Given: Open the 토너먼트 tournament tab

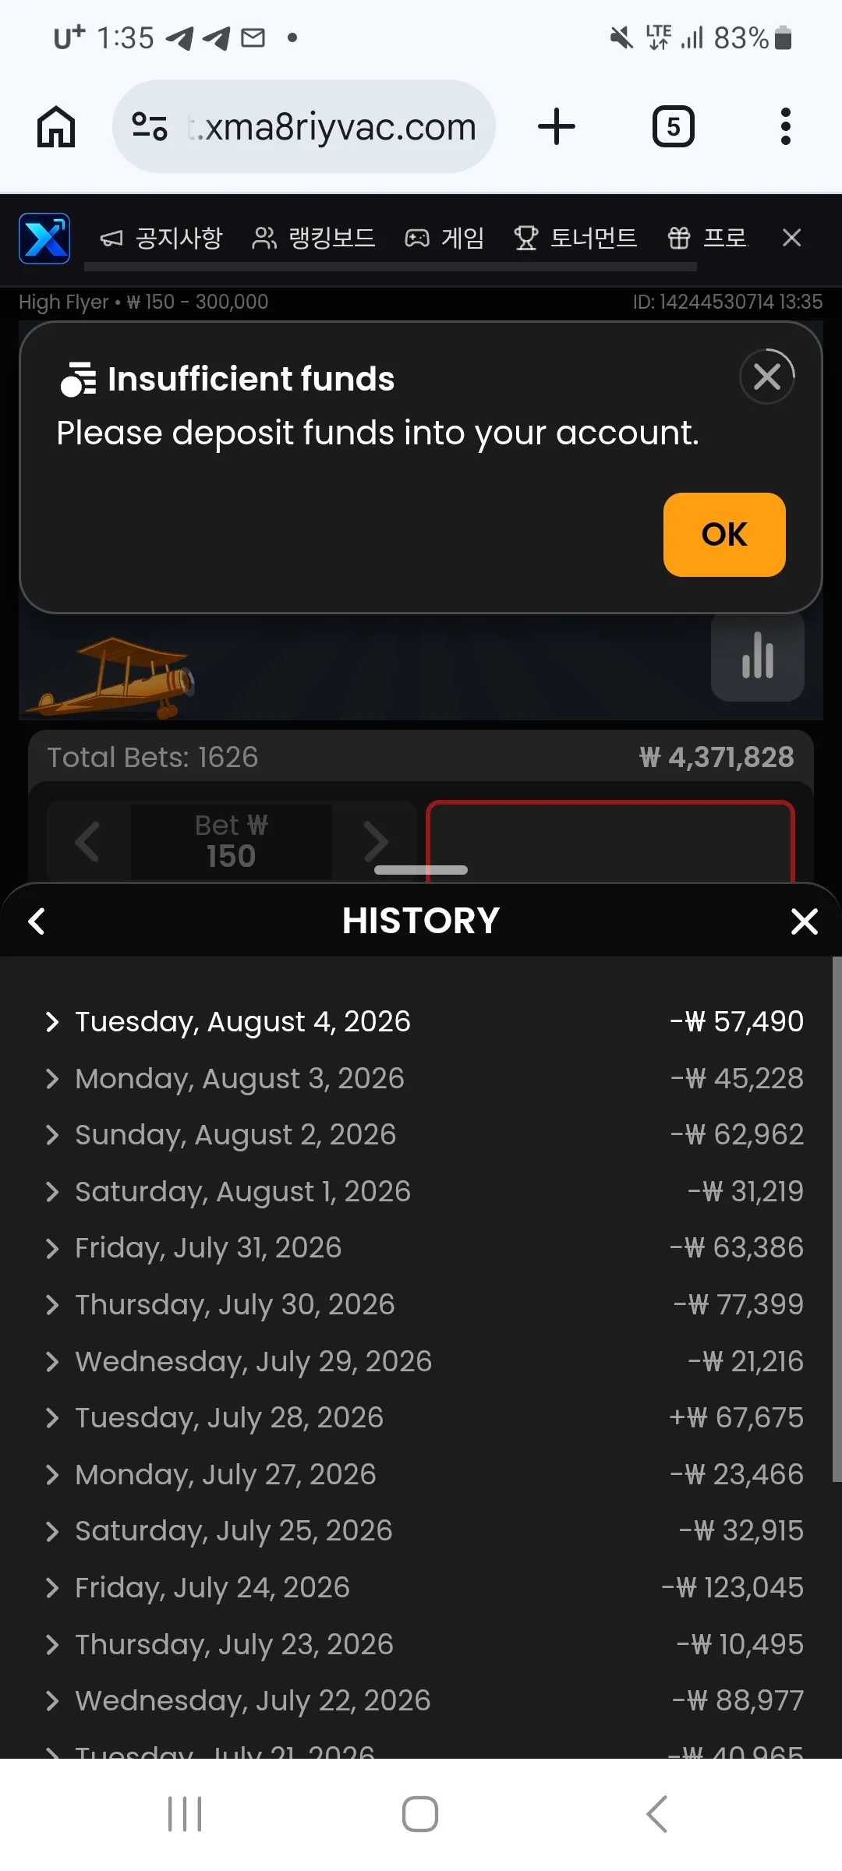Looking at the screenshot, I should [x=575, y=238].
